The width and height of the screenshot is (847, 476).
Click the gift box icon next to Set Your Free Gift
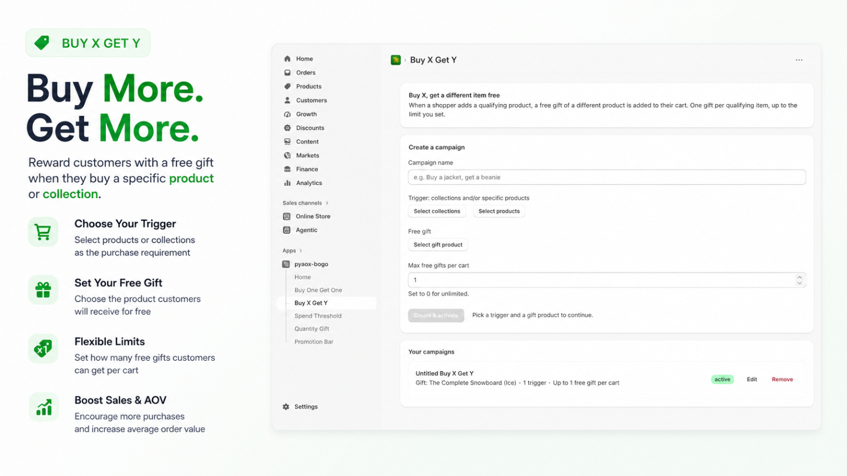click(x=43, y=290)
